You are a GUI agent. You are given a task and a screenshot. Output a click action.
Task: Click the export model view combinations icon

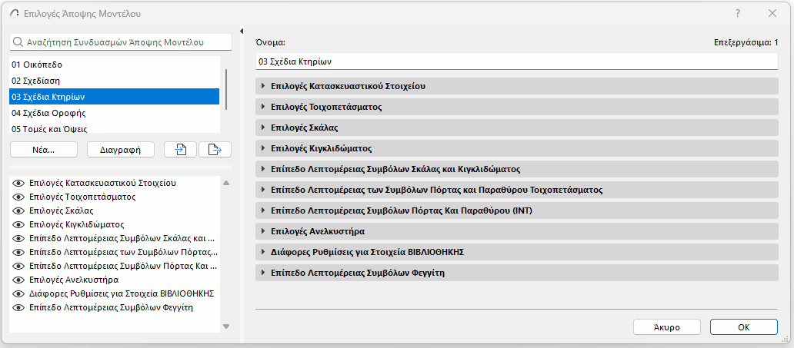pos(215,149)
